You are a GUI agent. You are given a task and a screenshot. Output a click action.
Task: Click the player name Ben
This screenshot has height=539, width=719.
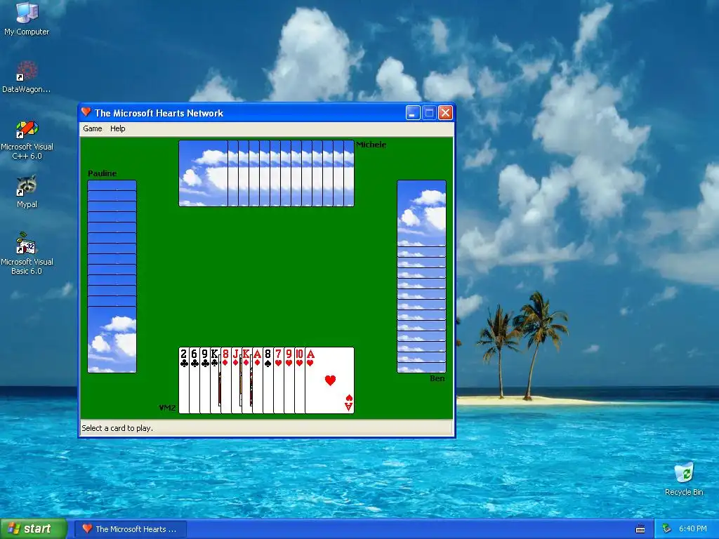click(x=437, y=378)
